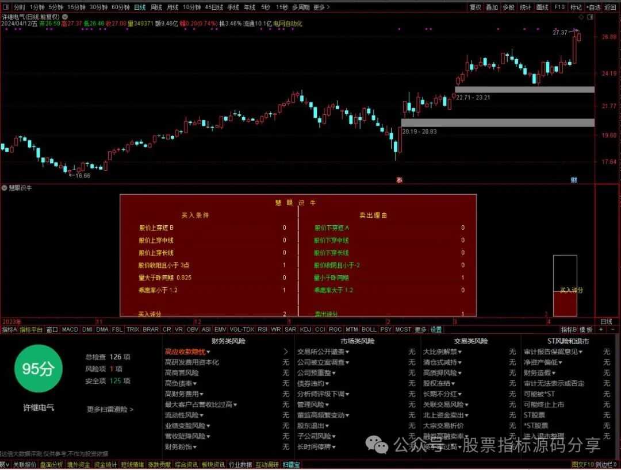
Task: Open the 扫雷宝 bottom tab
Action: [x=291, y=464]
